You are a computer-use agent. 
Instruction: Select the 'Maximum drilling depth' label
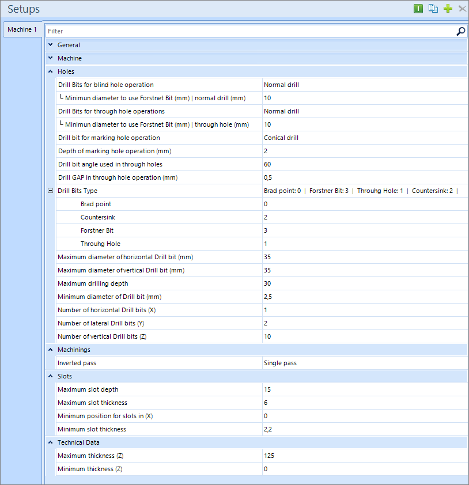(x=93, y=283)
